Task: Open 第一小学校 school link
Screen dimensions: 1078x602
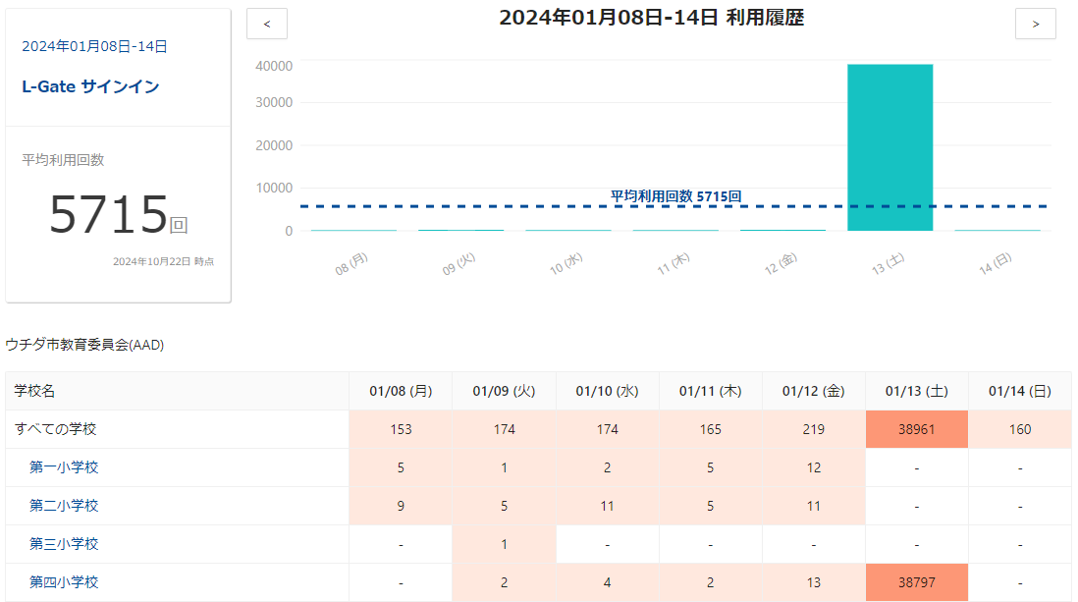Action: (x=64, y=467)
